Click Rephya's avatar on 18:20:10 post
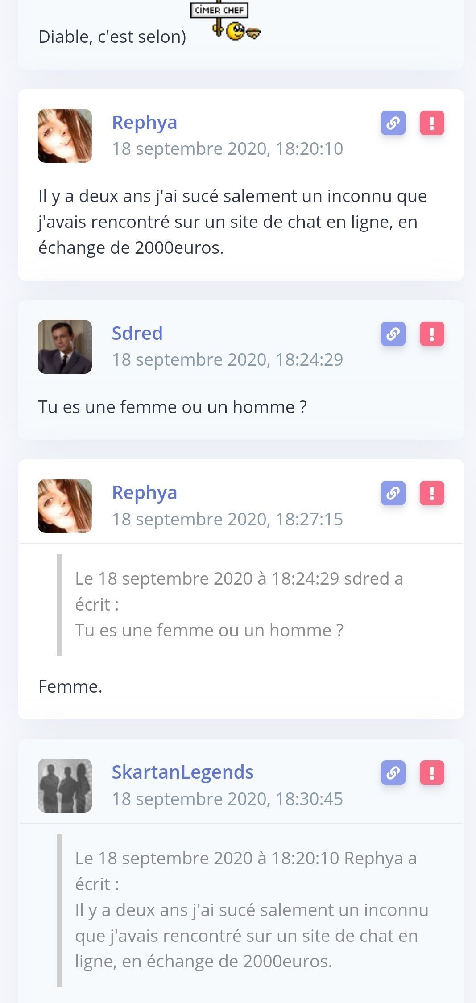Image resolution: width=476 pixels, height=1003 pixels. pyautogui.click(x=65, y=136)
